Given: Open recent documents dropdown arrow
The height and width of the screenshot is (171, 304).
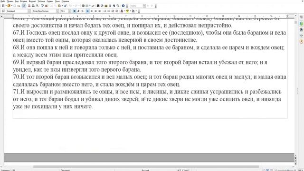Looking at the screenshot, I should 11,6.
